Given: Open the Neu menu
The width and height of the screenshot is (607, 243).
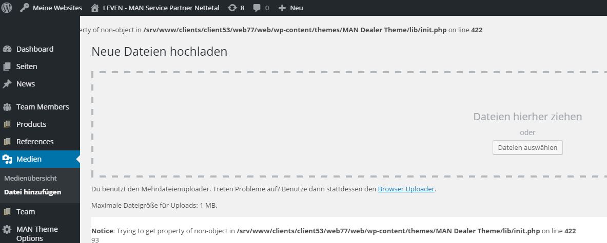Looking at the screenshot, I should point(297,8).
